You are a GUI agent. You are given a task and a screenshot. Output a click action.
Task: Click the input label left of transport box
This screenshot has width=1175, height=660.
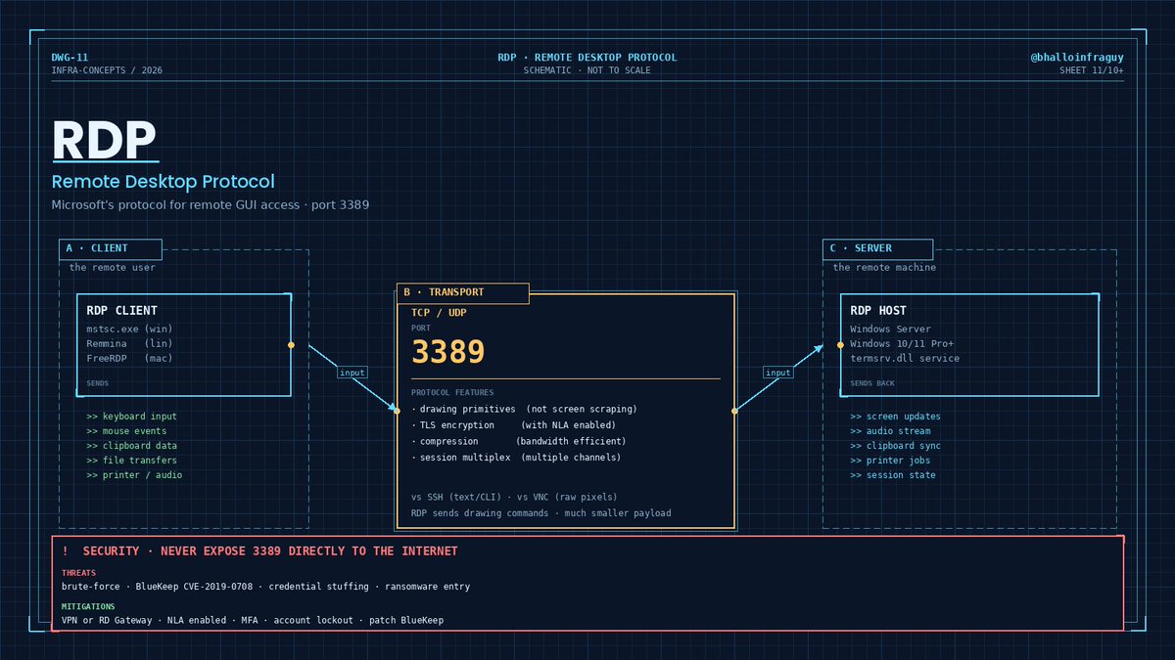tap(352, 373)
